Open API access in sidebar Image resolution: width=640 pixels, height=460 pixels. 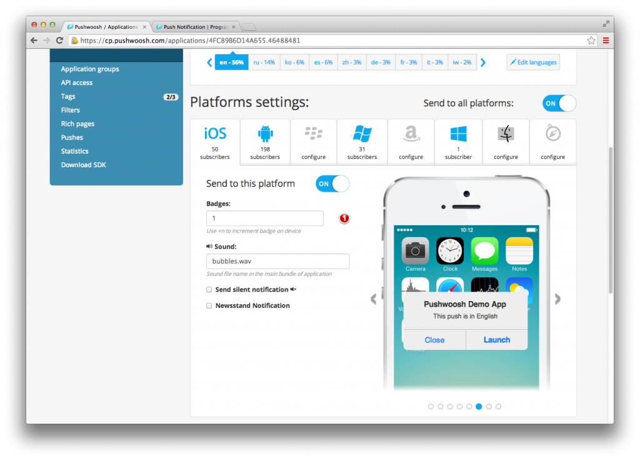(x=77, y=83)
